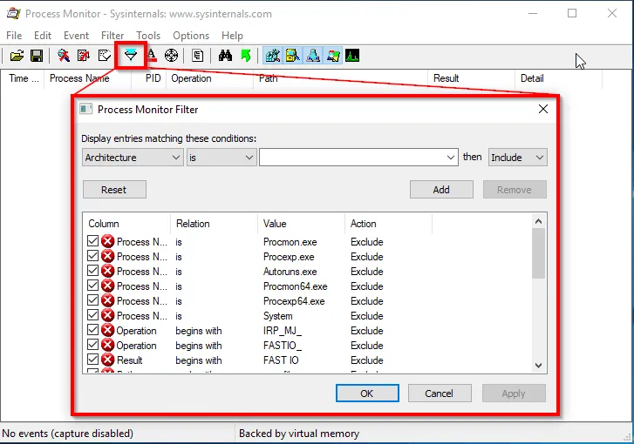Open the Filter funnel icon

click(131, 56)
